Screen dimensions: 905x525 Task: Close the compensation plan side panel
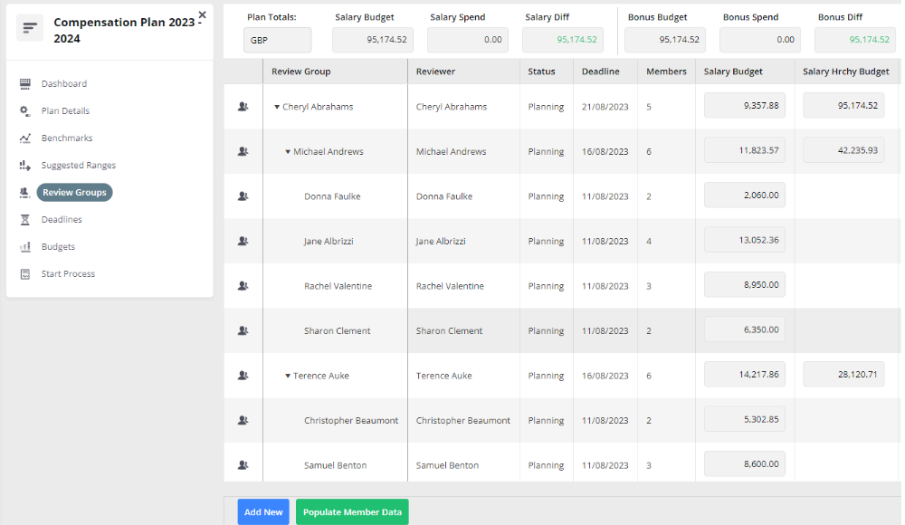tap(202, 14)
